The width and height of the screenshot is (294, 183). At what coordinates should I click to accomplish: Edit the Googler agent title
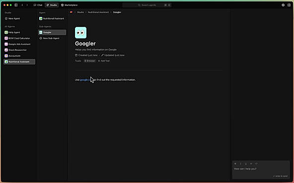tap(85, 44)
